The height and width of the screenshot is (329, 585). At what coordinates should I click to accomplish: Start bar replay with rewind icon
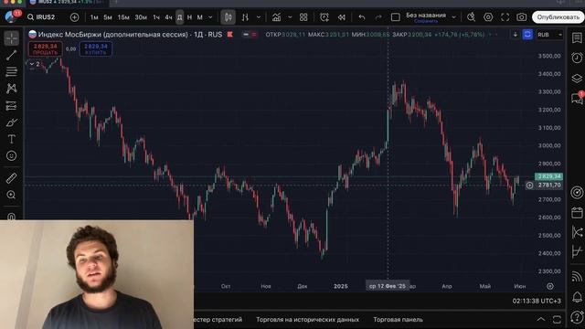tap(341, 17)
